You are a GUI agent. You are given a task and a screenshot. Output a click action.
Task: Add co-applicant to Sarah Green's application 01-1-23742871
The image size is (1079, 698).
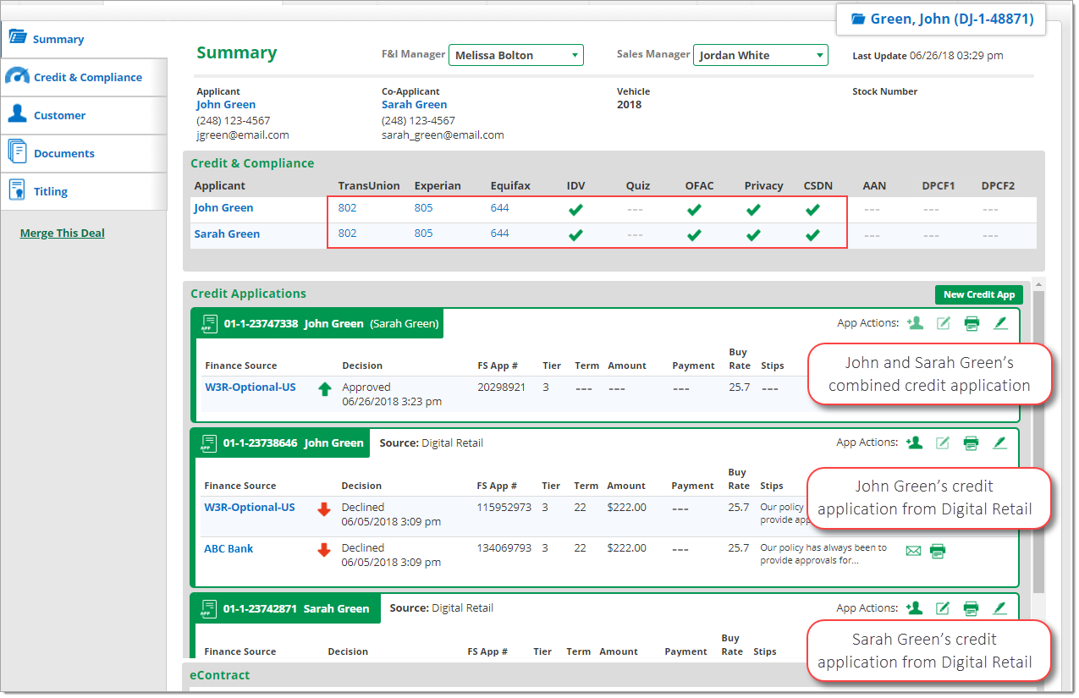(914, 607)
